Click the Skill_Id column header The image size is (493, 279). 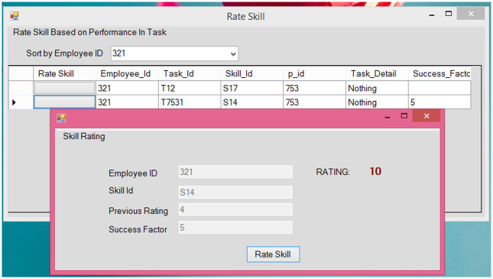[251, 73]
